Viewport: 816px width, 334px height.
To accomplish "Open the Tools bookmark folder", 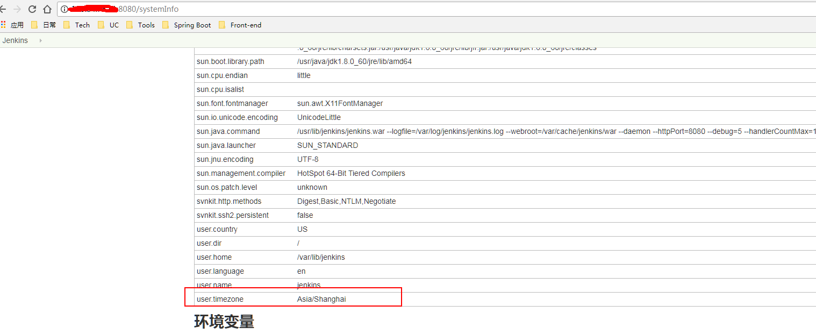I will 140,25.
